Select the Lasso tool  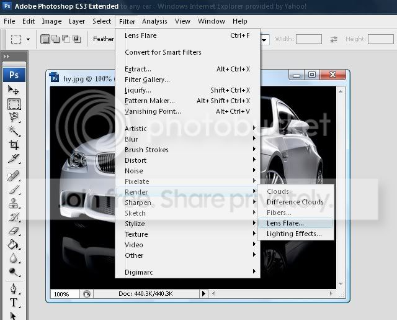tap(14, 117)
